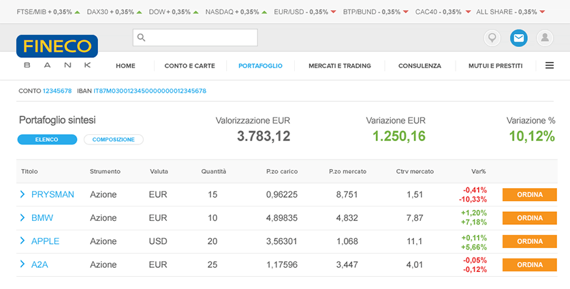Viewport: 570px width, 289px height.
Task: Click APPLE variation +5,66%
Action: tap(474, 247)
